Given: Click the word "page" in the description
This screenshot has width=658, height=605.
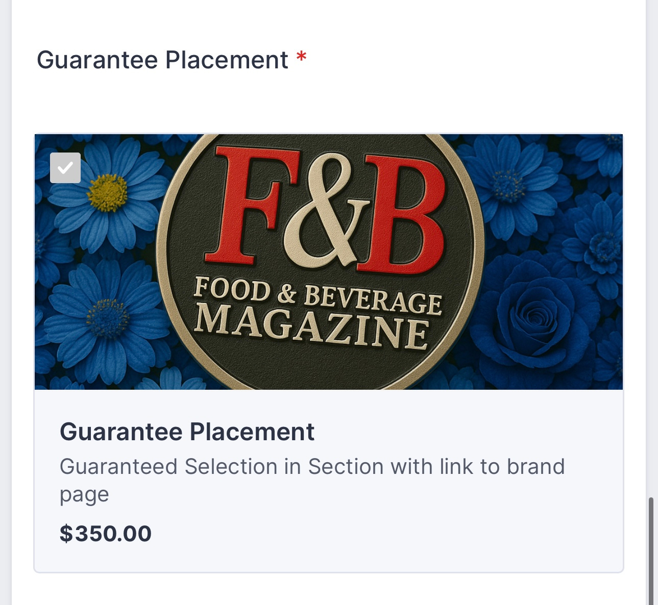Looking at the screenshot, I should 84,495.
